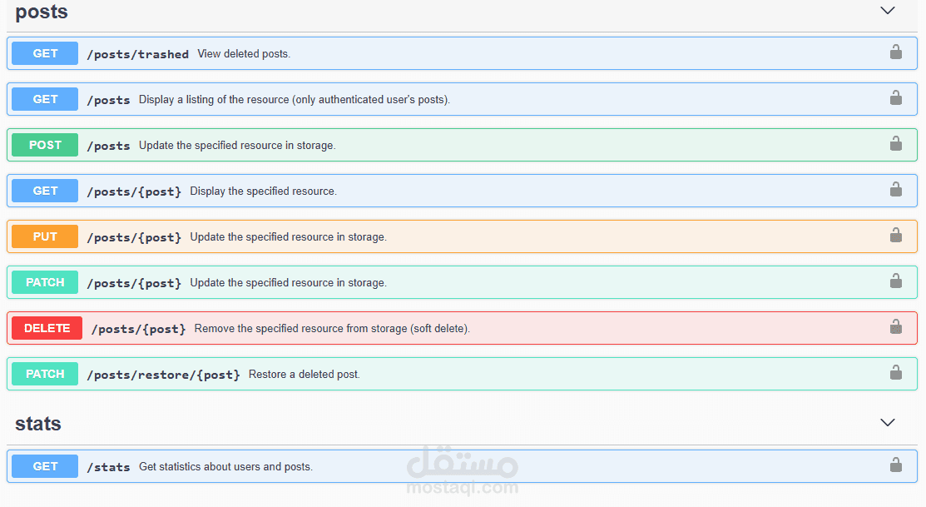Click the /stats endpoint path

109,467
